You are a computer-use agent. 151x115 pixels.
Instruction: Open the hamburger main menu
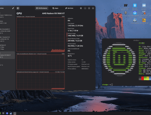coord(81,8)
